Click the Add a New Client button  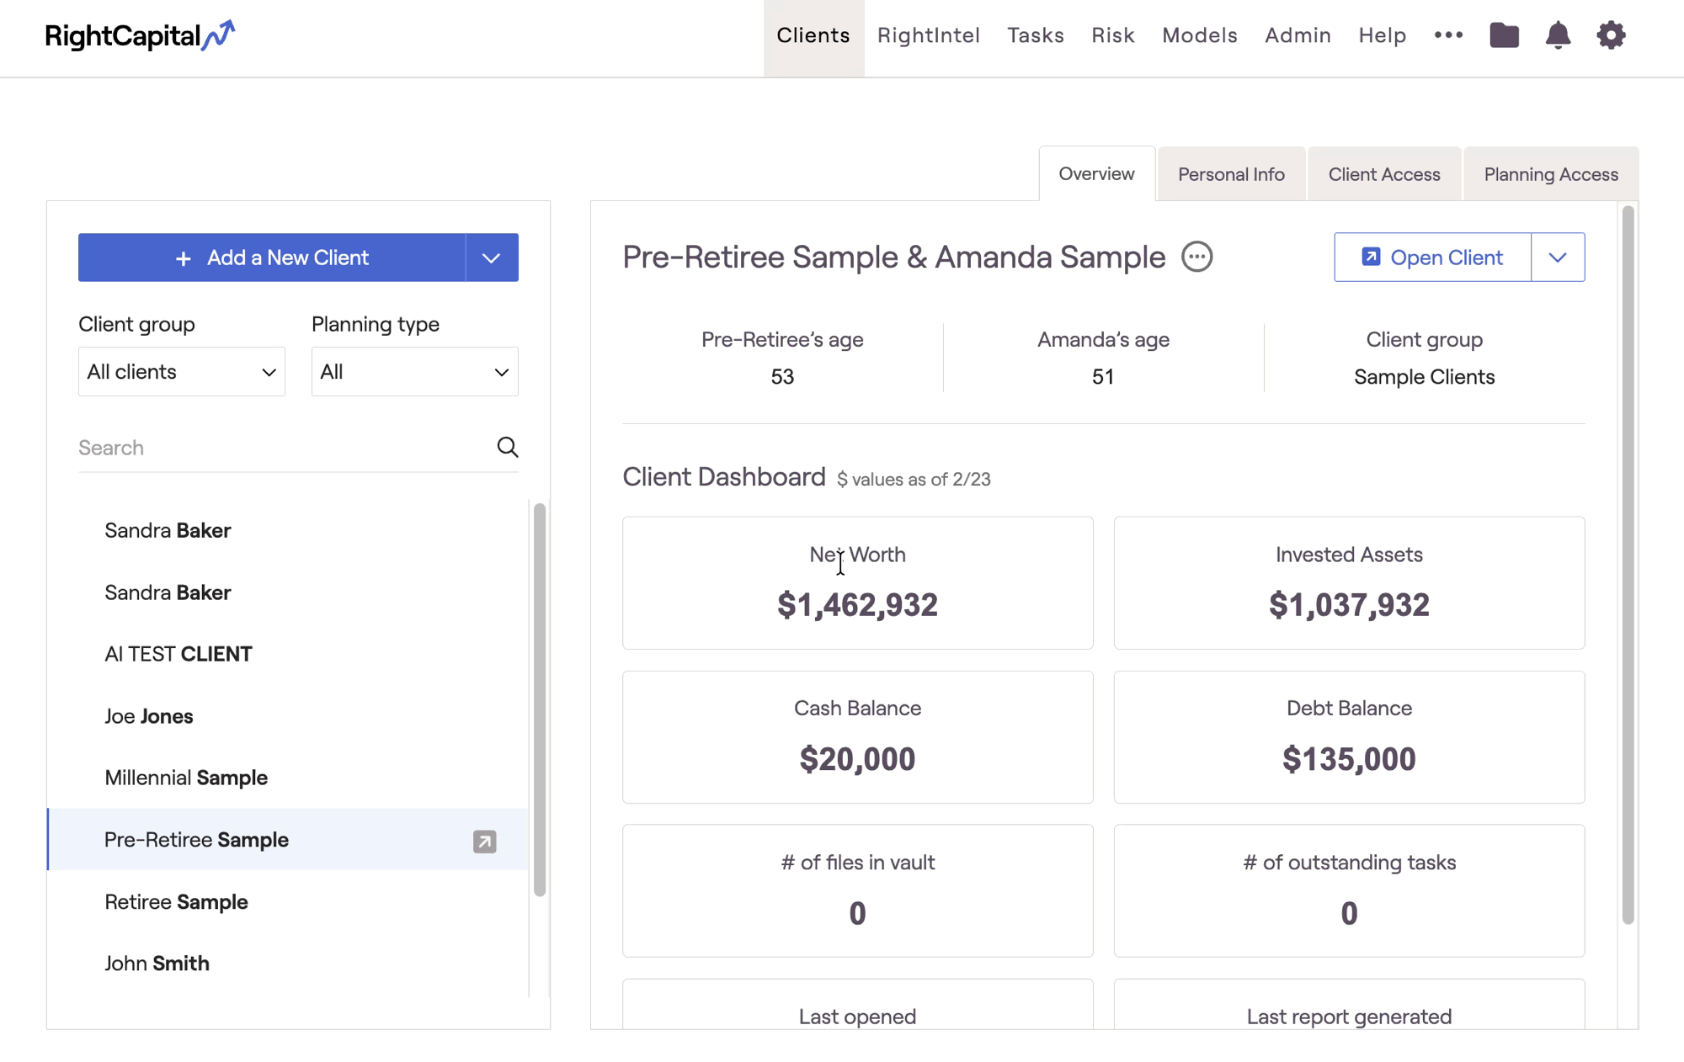click(x=272, y=258)
